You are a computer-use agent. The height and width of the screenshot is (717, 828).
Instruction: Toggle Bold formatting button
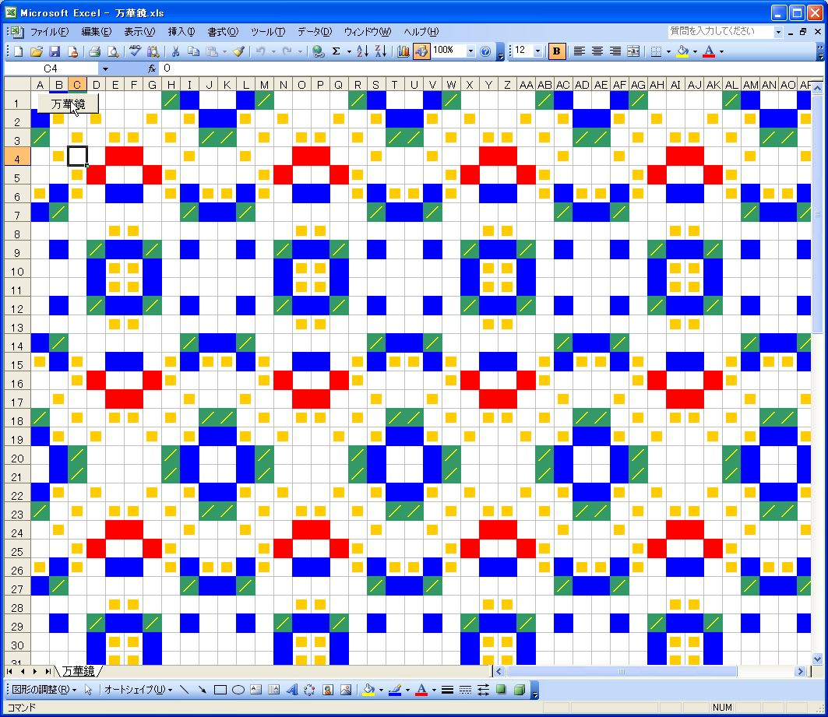(x=557, y=51)
